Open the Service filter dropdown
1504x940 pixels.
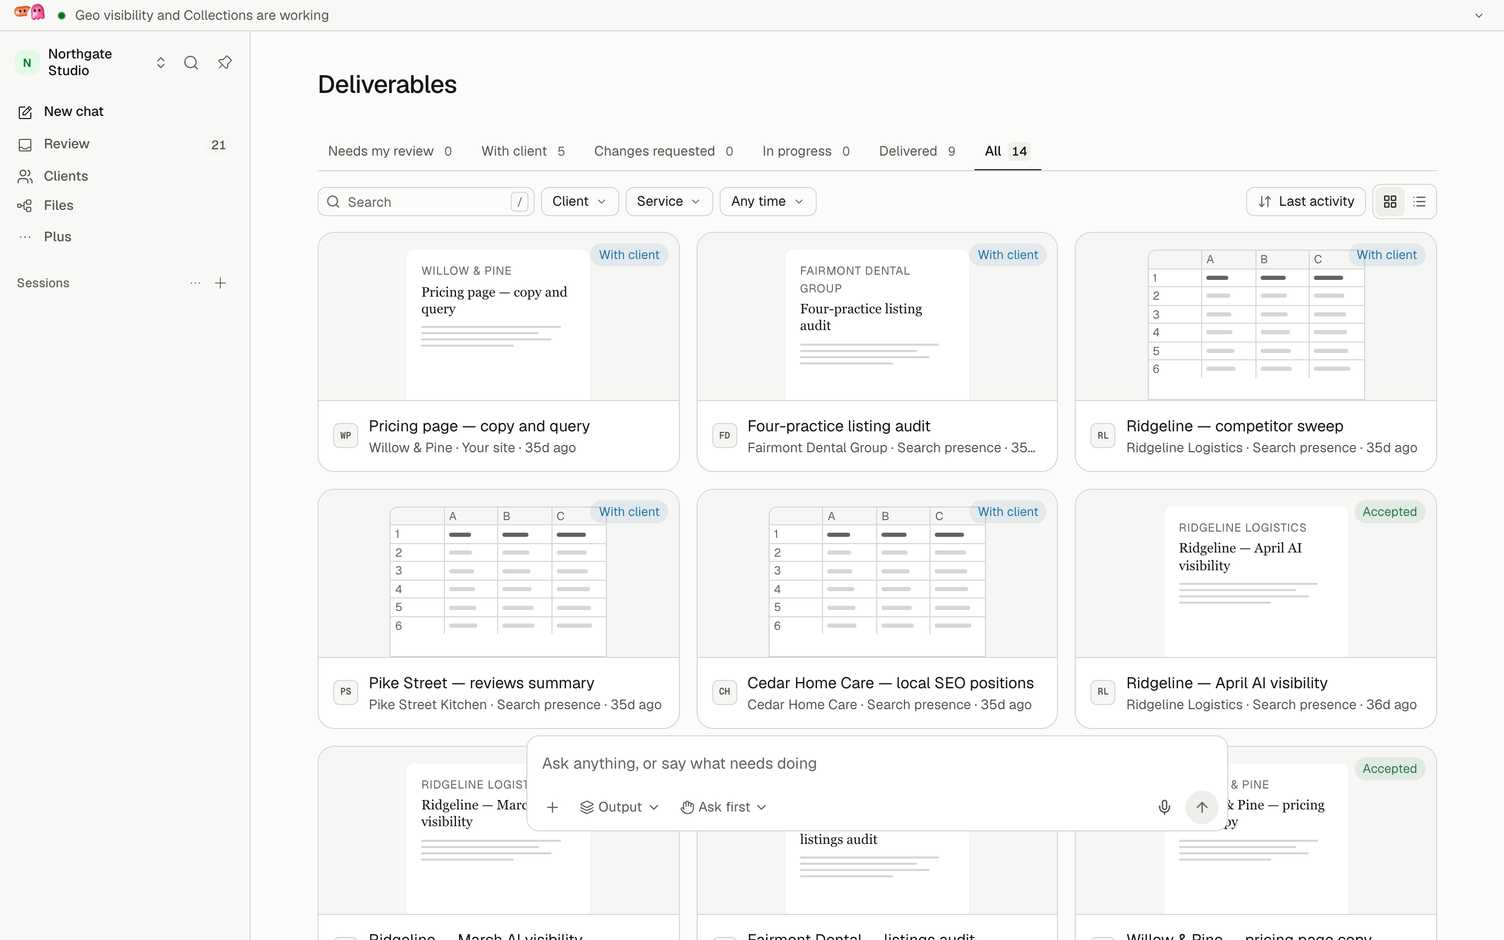[x=669, y=202]
